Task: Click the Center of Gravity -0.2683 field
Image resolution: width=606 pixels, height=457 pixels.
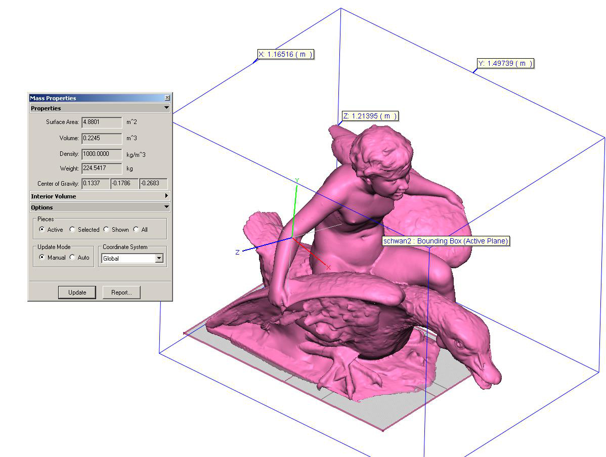Action: (153, 183)
